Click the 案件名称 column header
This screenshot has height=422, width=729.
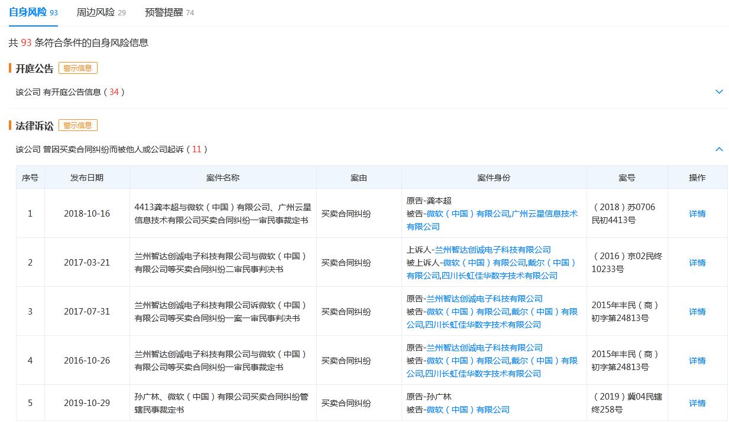coord(223,178)
